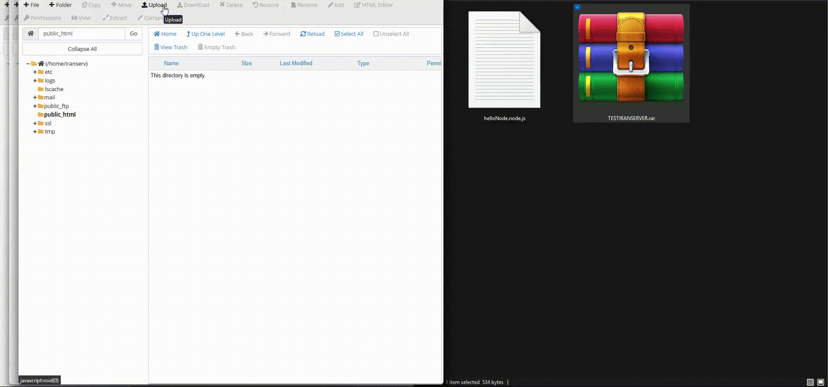
Task: Expand the etc folder
Action: coord(35,72)
